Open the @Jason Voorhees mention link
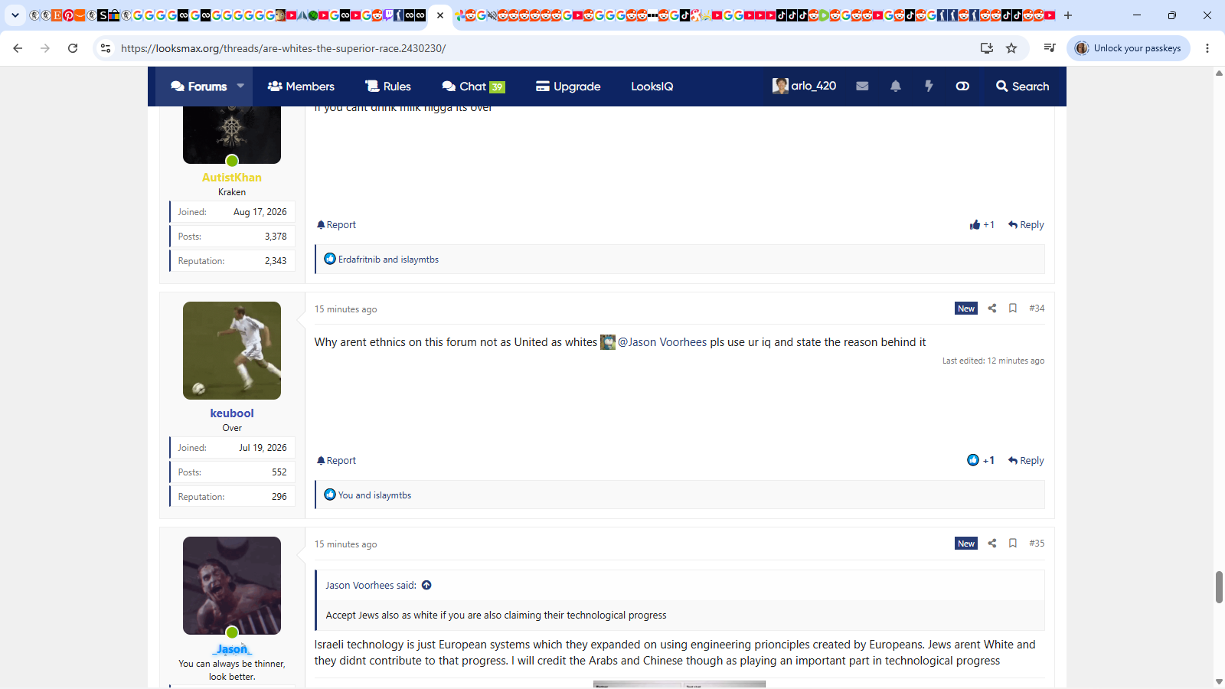 (661, 342)
